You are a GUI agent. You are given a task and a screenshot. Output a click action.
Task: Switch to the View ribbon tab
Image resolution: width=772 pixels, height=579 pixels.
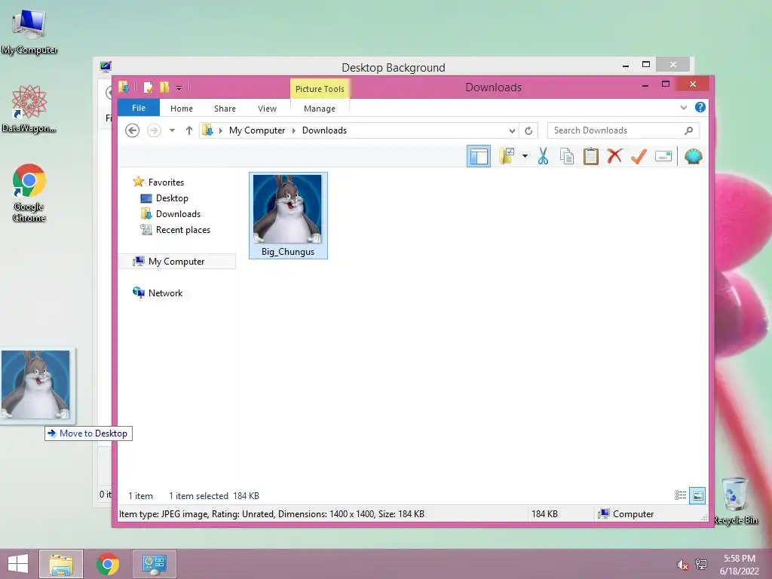(x=268, y=109)
